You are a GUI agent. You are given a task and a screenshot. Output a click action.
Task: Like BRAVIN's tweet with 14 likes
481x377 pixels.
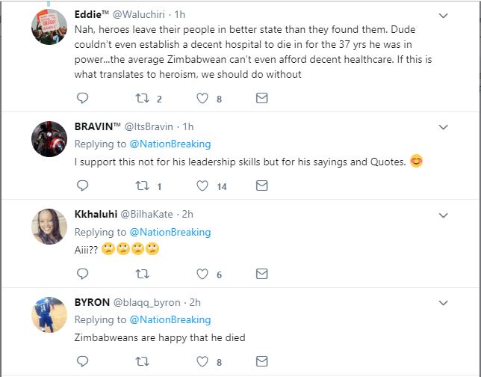click(202, 186)
